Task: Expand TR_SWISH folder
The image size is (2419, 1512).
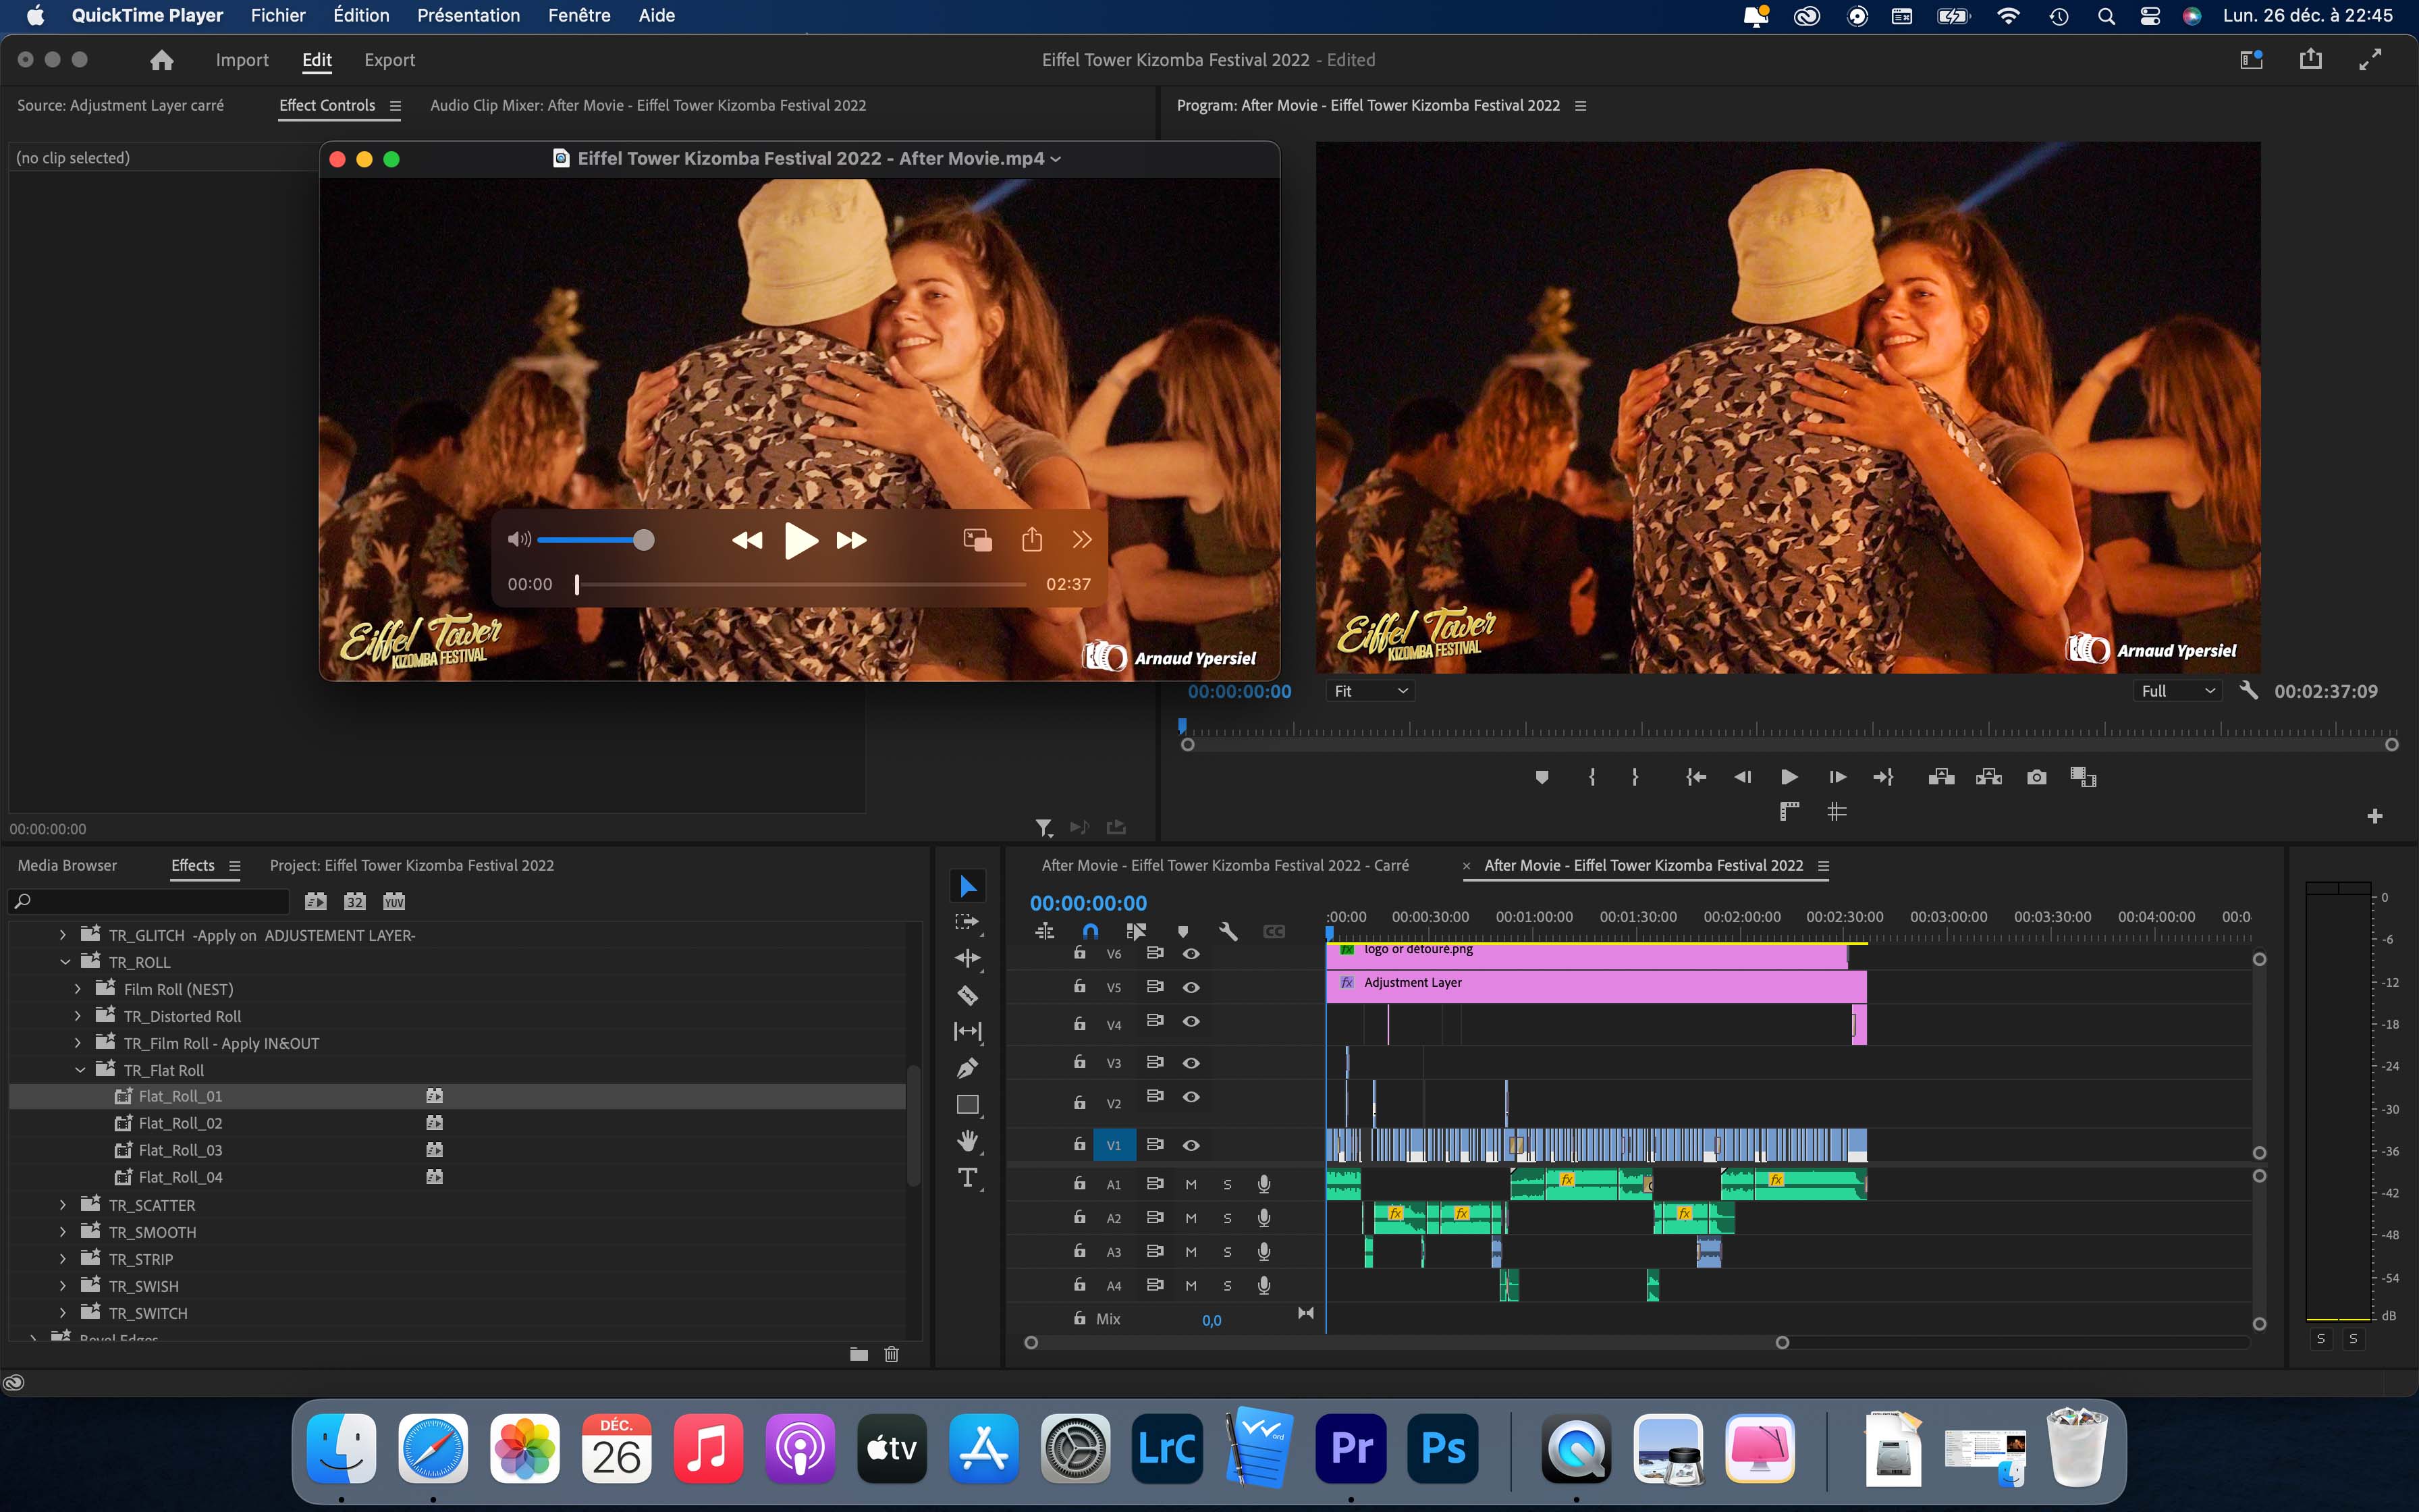Action: click(63, 1286)
